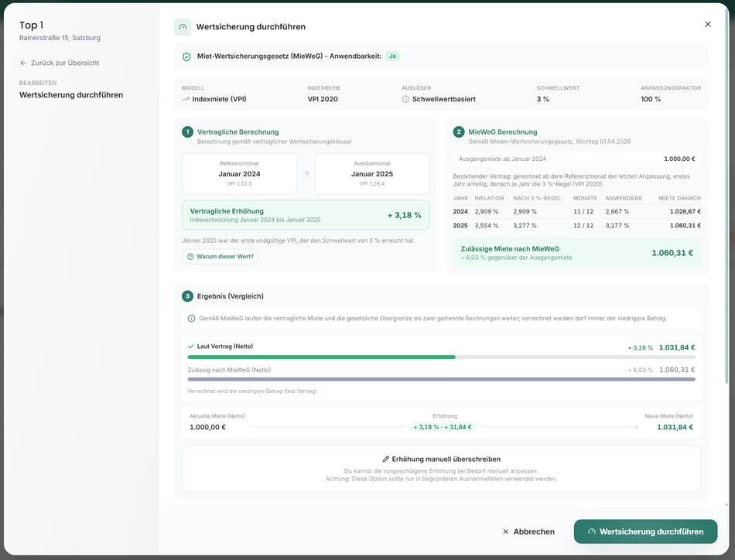Confirm with the green Wertsicherung durchführen button
The width and height of the screenshot is (735, 560).
pyautogui.click(x=645, y=532)
